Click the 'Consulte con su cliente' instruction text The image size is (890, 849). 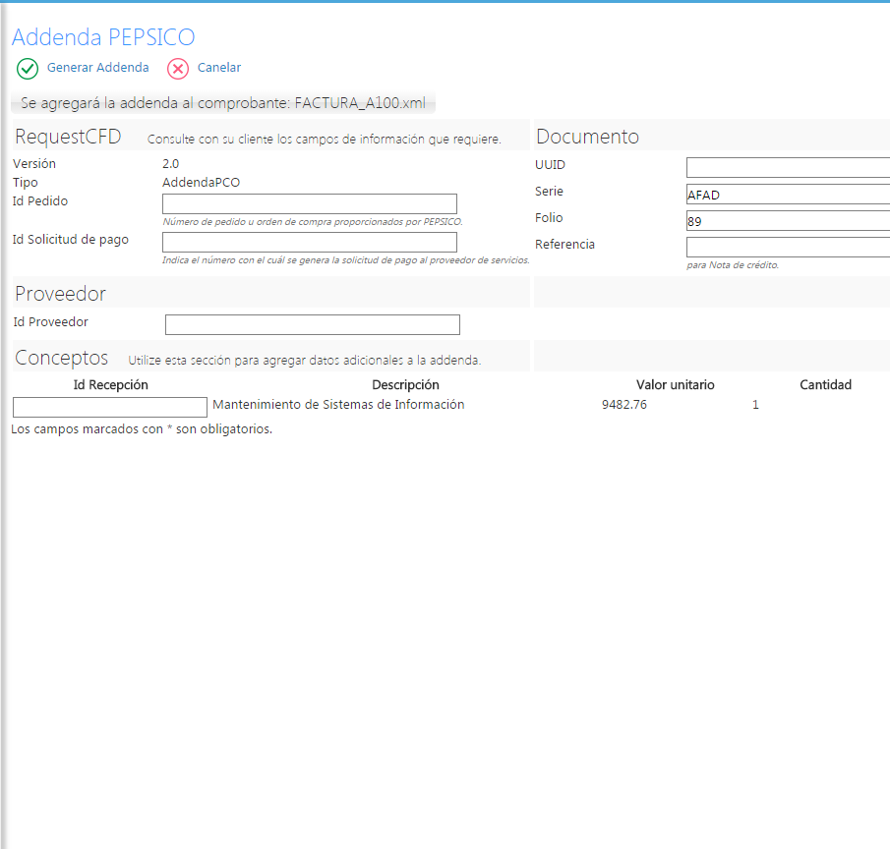(325, 140)
